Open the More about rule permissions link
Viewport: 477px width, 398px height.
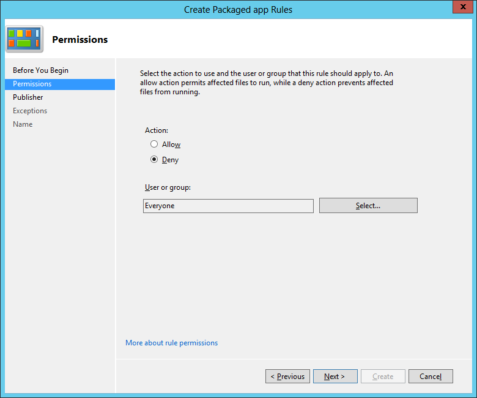(171, 343)
